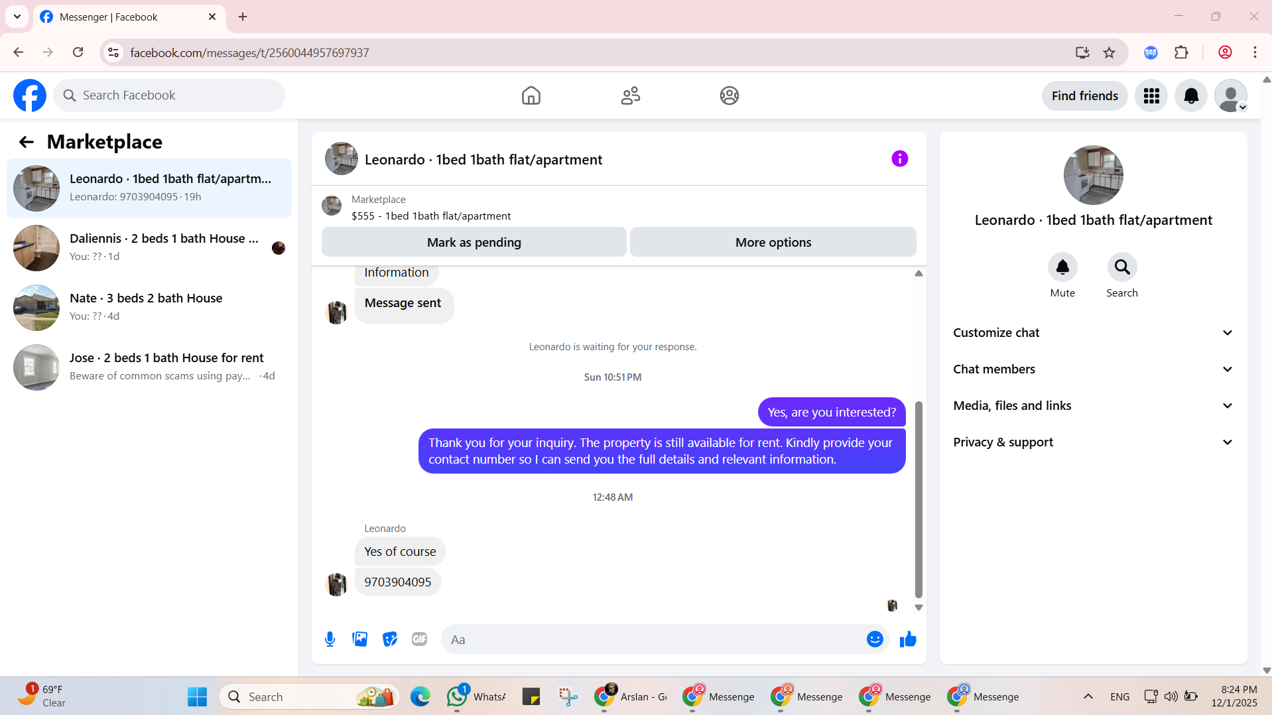
Task: Click the Messenger | Facebook browser tab
Action: [131, 17]
